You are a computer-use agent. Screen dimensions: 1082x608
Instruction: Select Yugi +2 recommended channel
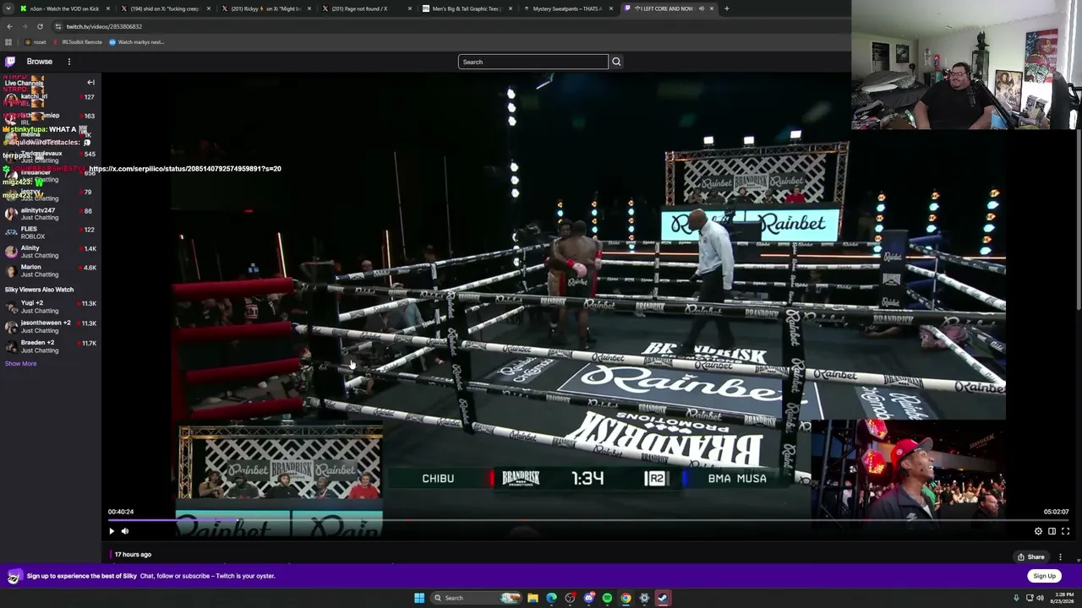click(x=51, y=307)
